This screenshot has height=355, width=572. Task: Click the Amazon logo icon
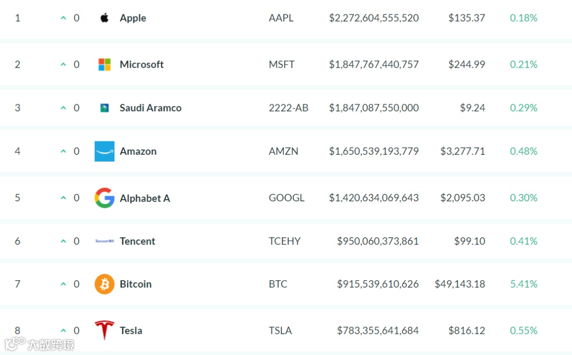[104, 152]
